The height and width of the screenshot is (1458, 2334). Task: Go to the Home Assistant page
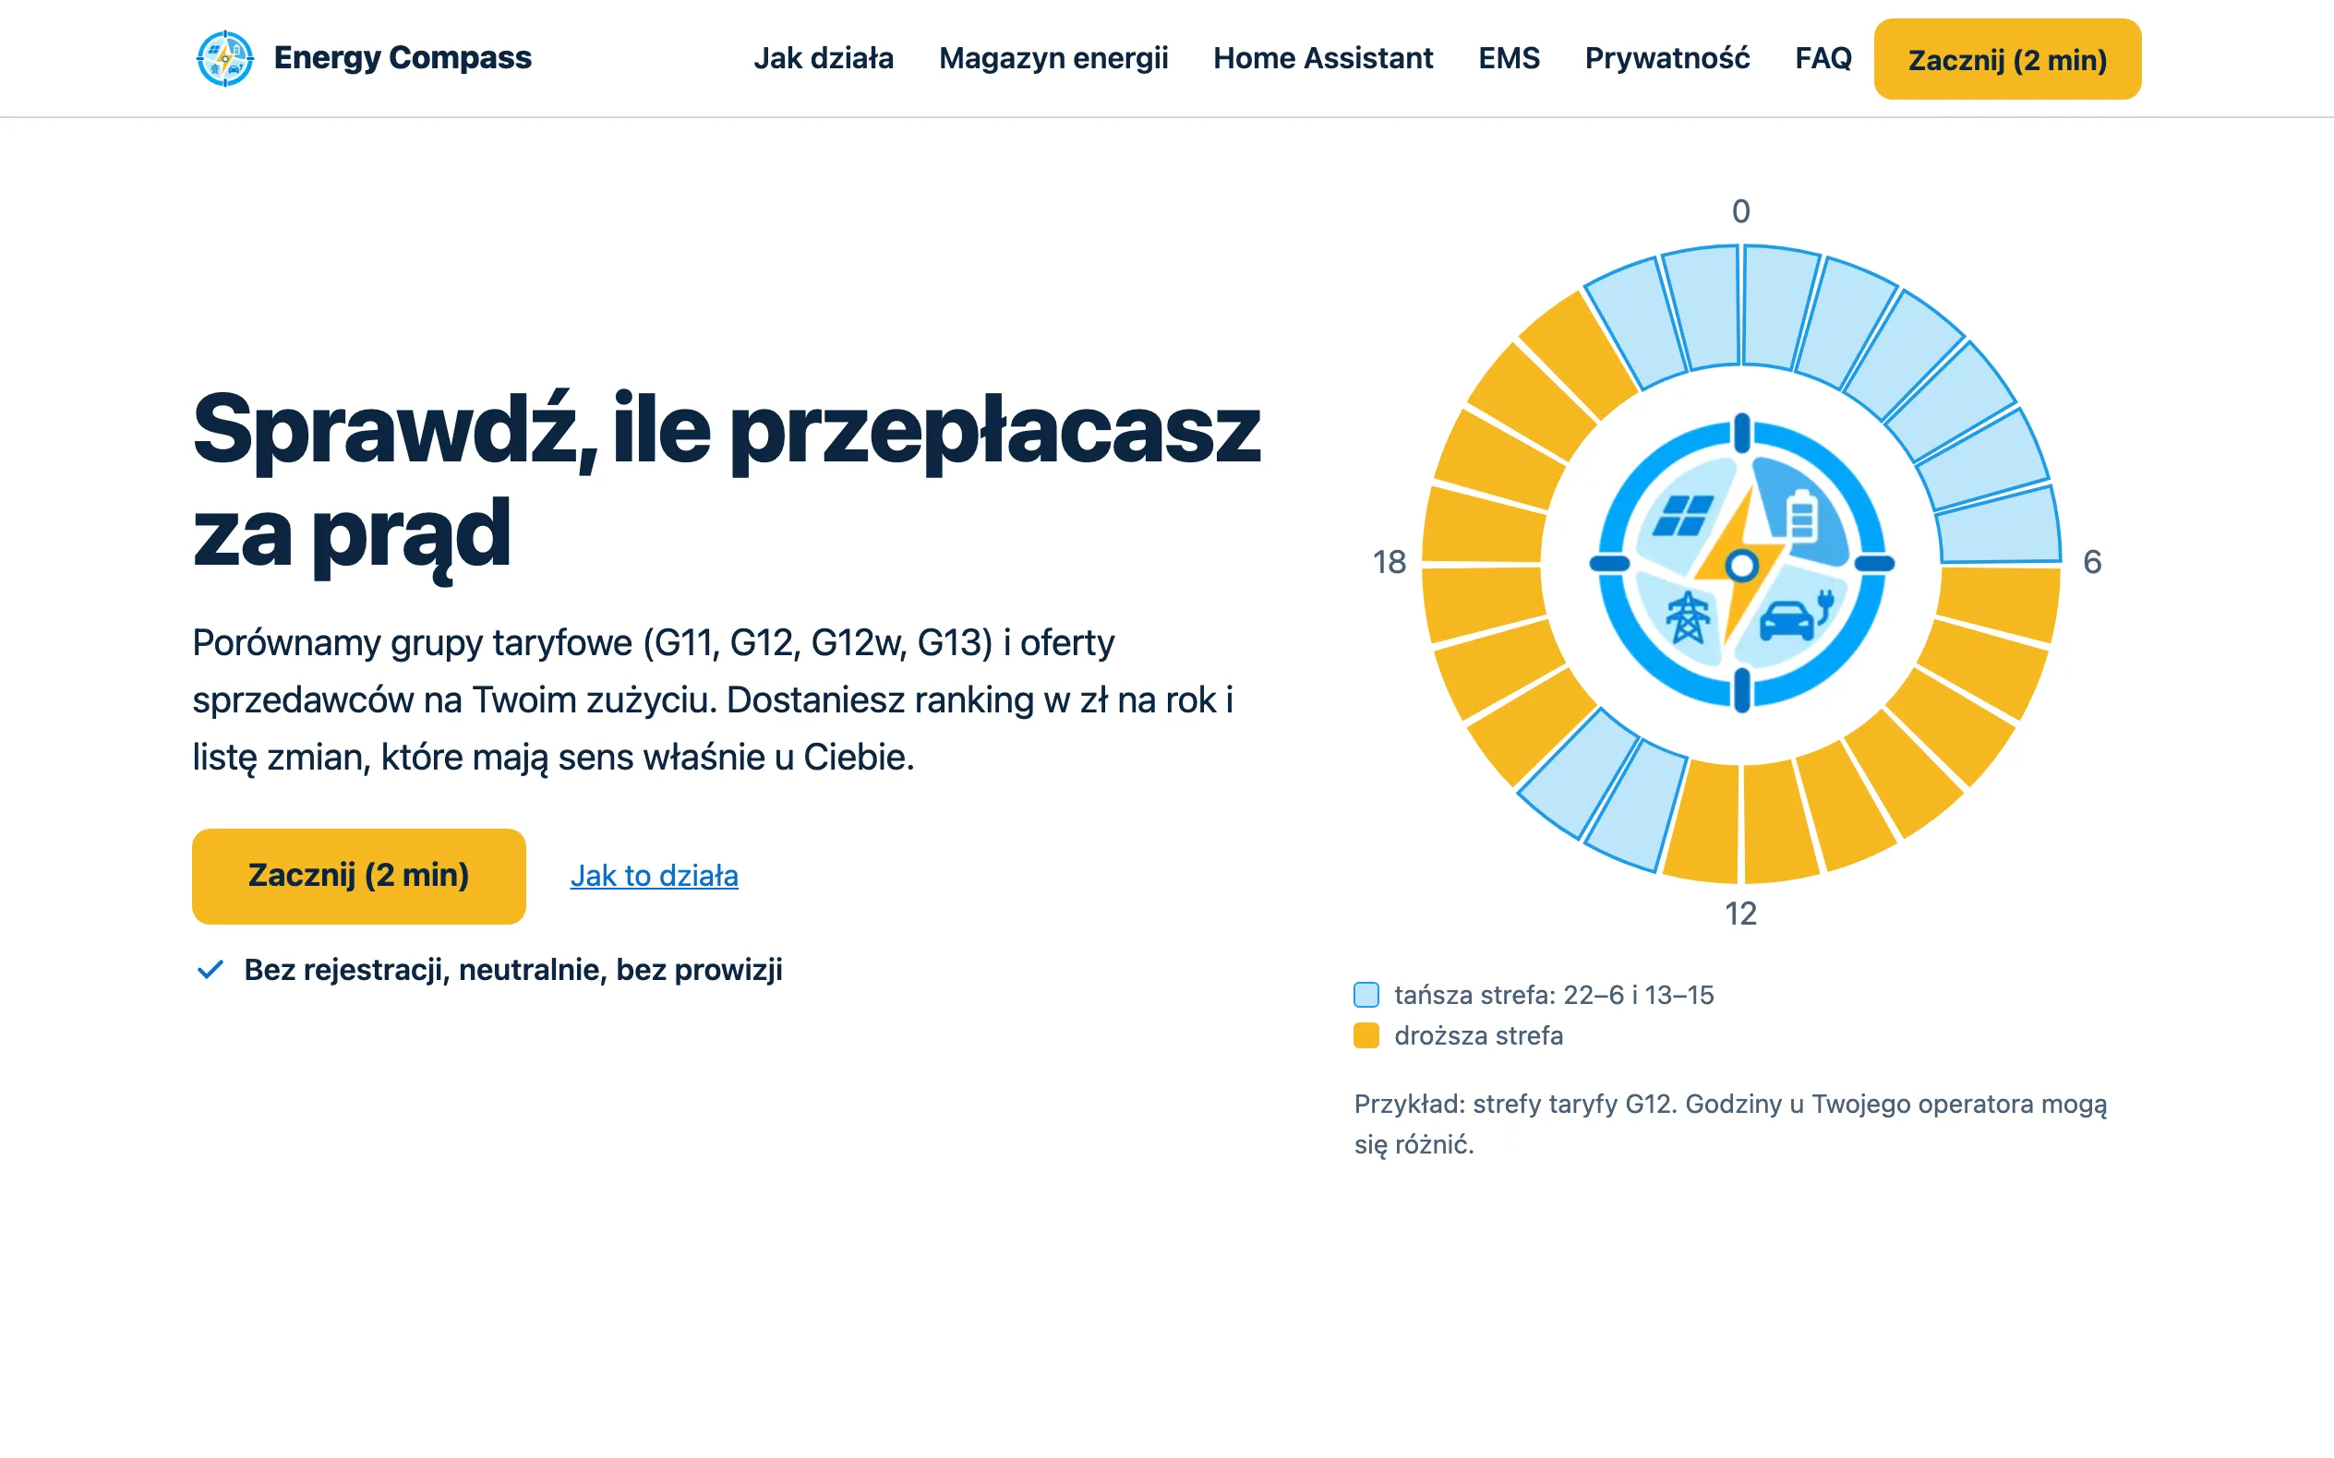click(x=1323, y=59)
